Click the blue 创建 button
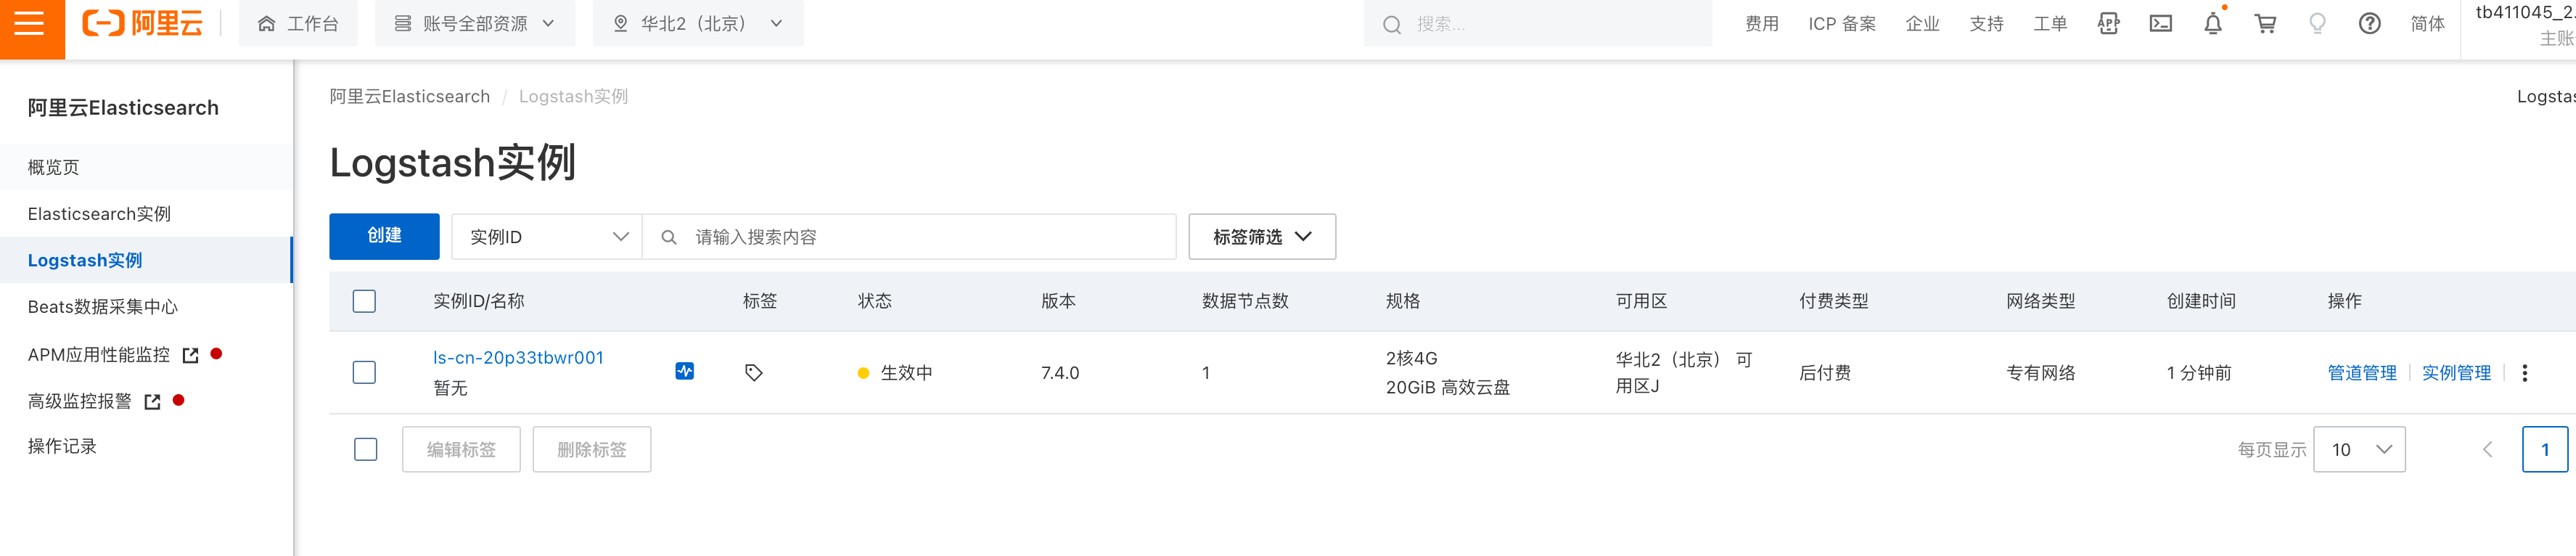This screenshot has width=2576, height=556. coord(384,236)
